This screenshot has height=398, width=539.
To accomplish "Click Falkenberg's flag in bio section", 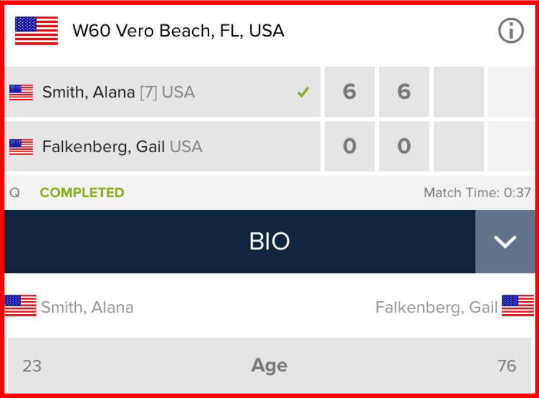I will pyautogui.click(x=518, y=306).
